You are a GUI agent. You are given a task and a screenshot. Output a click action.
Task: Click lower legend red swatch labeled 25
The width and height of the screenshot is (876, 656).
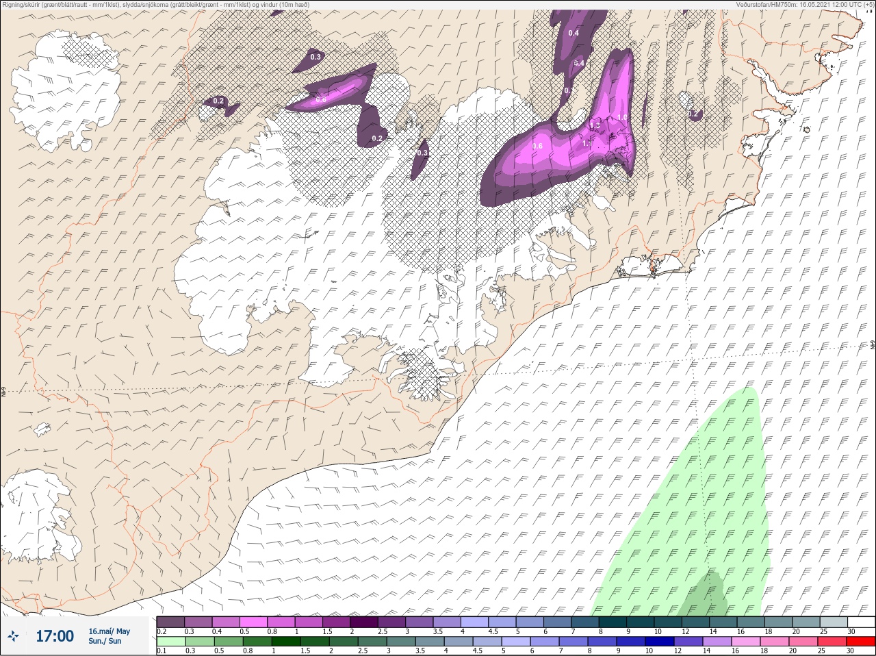pyautogui.click(x=832, y=642)
